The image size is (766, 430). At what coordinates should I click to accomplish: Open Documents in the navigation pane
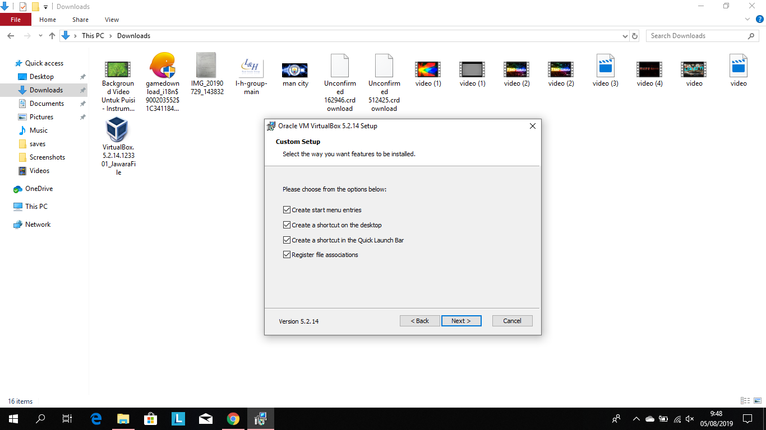(x=47, y=104)
